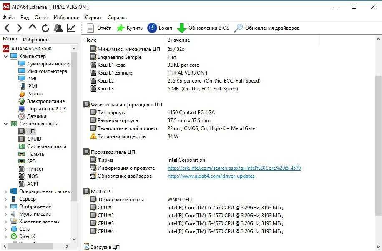Expand the Отображение tree node
The image size is (382, 251).
pos(5,207)
